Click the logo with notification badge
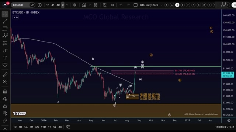Image resolution: width=236 pixels, height=132 pixels. pos(6,4)
